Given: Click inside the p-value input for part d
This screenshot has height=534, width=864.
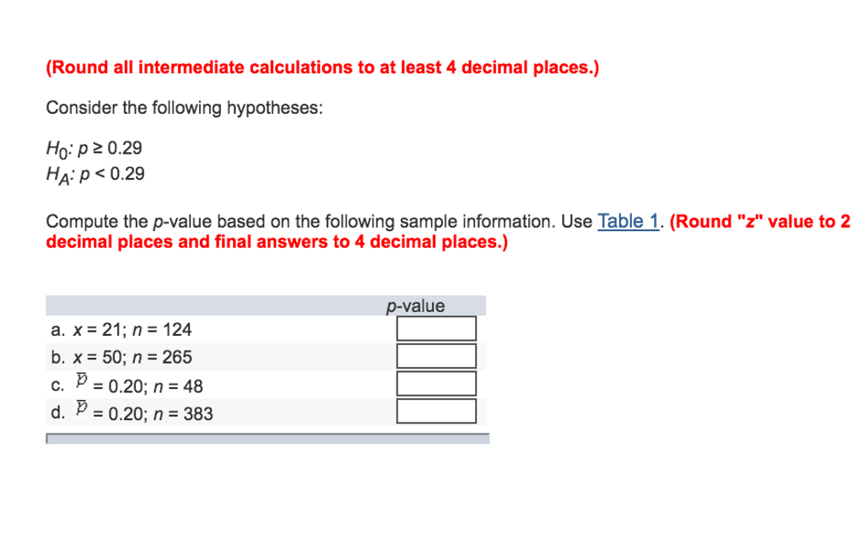Looking at the screenshot, I should pyautogui.click(x=436, y=411).
